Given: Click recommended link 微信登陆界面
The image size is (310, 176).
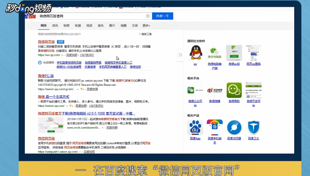Looking at the screenshot, I should 93,62.
